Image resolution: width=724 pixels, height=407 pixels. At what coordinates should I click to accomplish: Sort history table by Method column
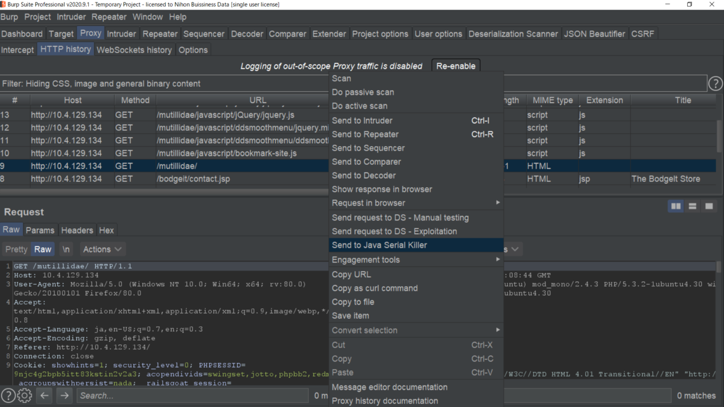tap(135, 100)
